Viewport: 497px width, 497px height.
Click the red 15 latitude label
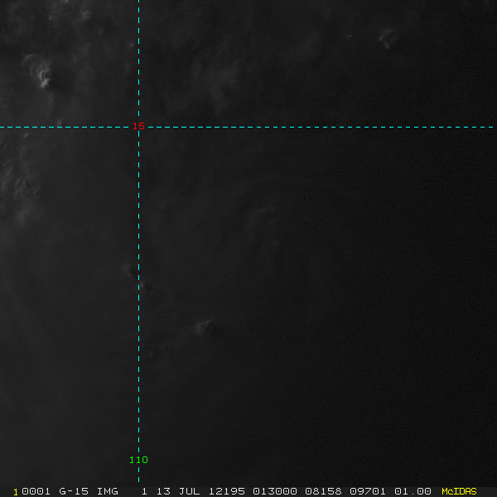pos(138,126)
